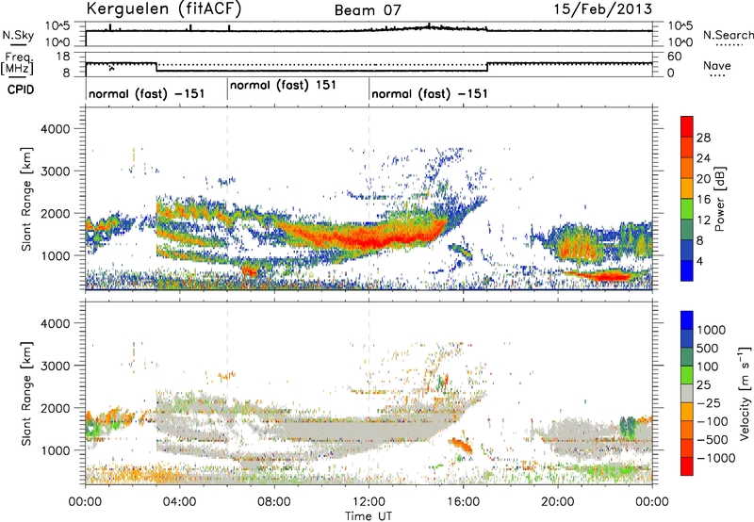Image resolution: width=754 pixels, height=522 pixels.
Task: Click the '500' velocity colorbar label
Action: pos(710,349)
